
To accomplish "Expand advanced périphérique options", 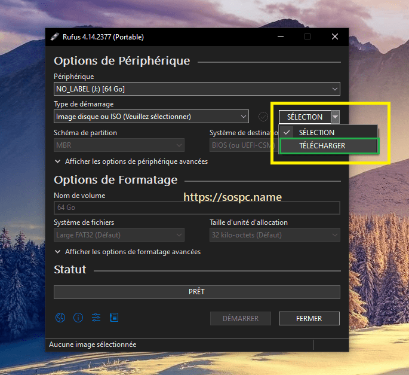I will click(x=131, y=161).
